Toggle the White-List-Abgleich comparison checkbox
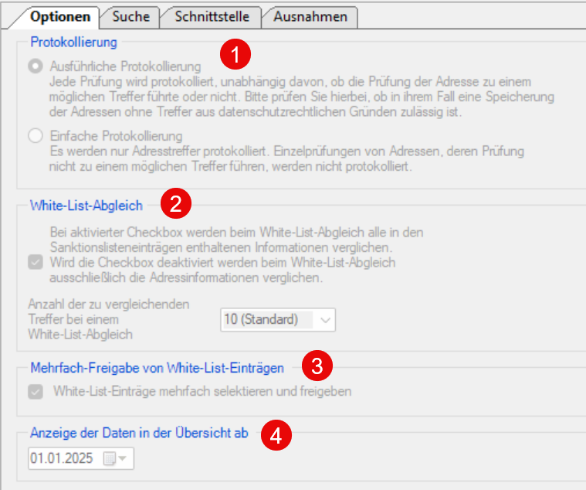This screenshot has height=490, width=586. click(36, 263)
